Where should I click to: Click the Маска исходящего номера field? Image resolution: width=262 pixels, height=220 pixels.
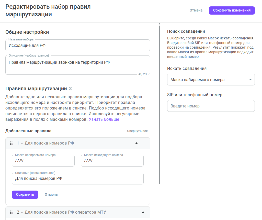[112, 160]
